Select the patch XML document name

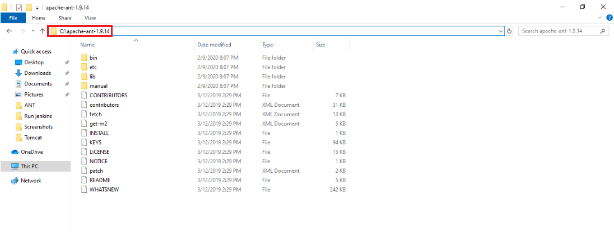tap(96, 171)
